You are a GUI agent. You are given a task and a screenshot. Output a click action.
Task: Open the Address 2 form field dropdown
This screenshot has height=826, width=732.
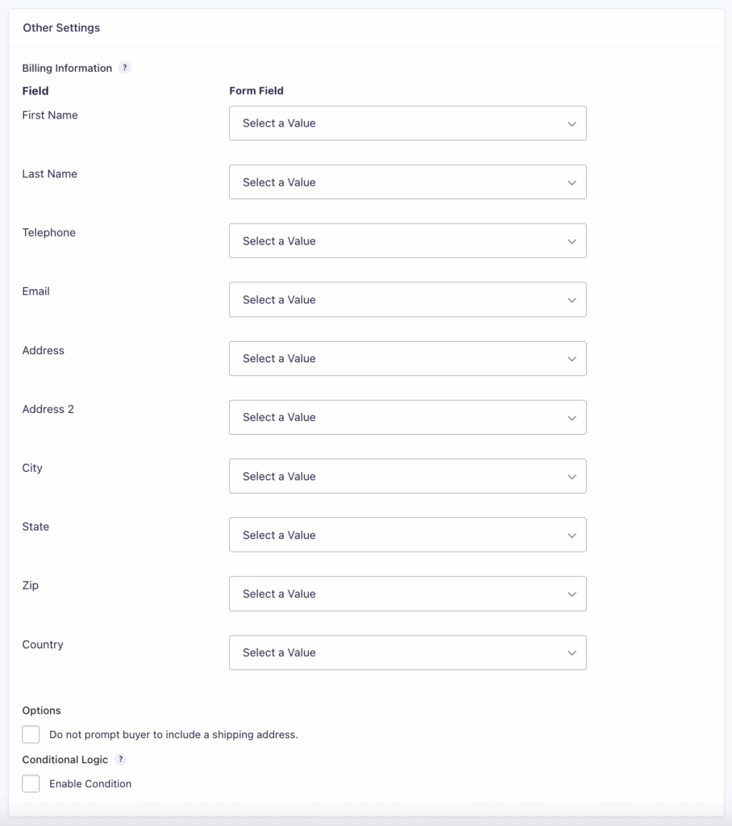[407, 417]
